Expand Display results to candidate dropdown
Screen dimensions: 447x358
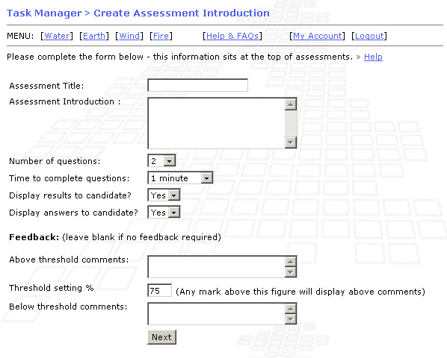(164, 195)
